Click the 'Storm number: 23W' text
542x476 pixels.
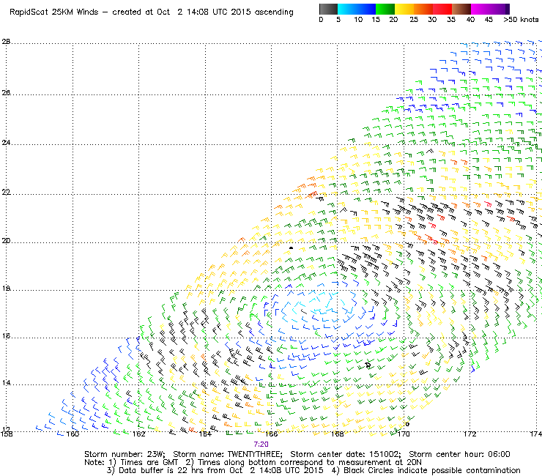click(x=125, y=454)
